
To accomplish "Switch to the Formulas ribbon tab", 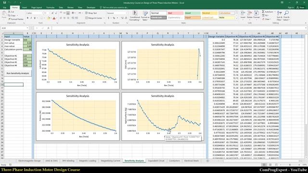I will tap(51, 8).
